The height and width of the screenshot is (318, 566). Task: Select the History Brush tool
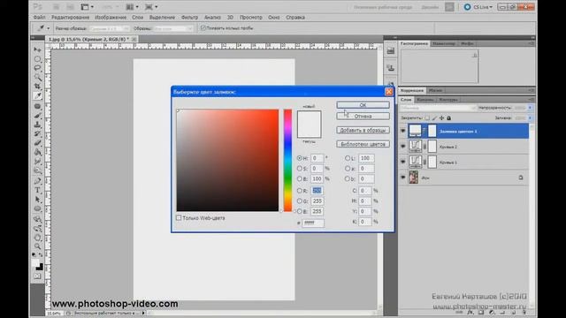[x=37, y=134]
